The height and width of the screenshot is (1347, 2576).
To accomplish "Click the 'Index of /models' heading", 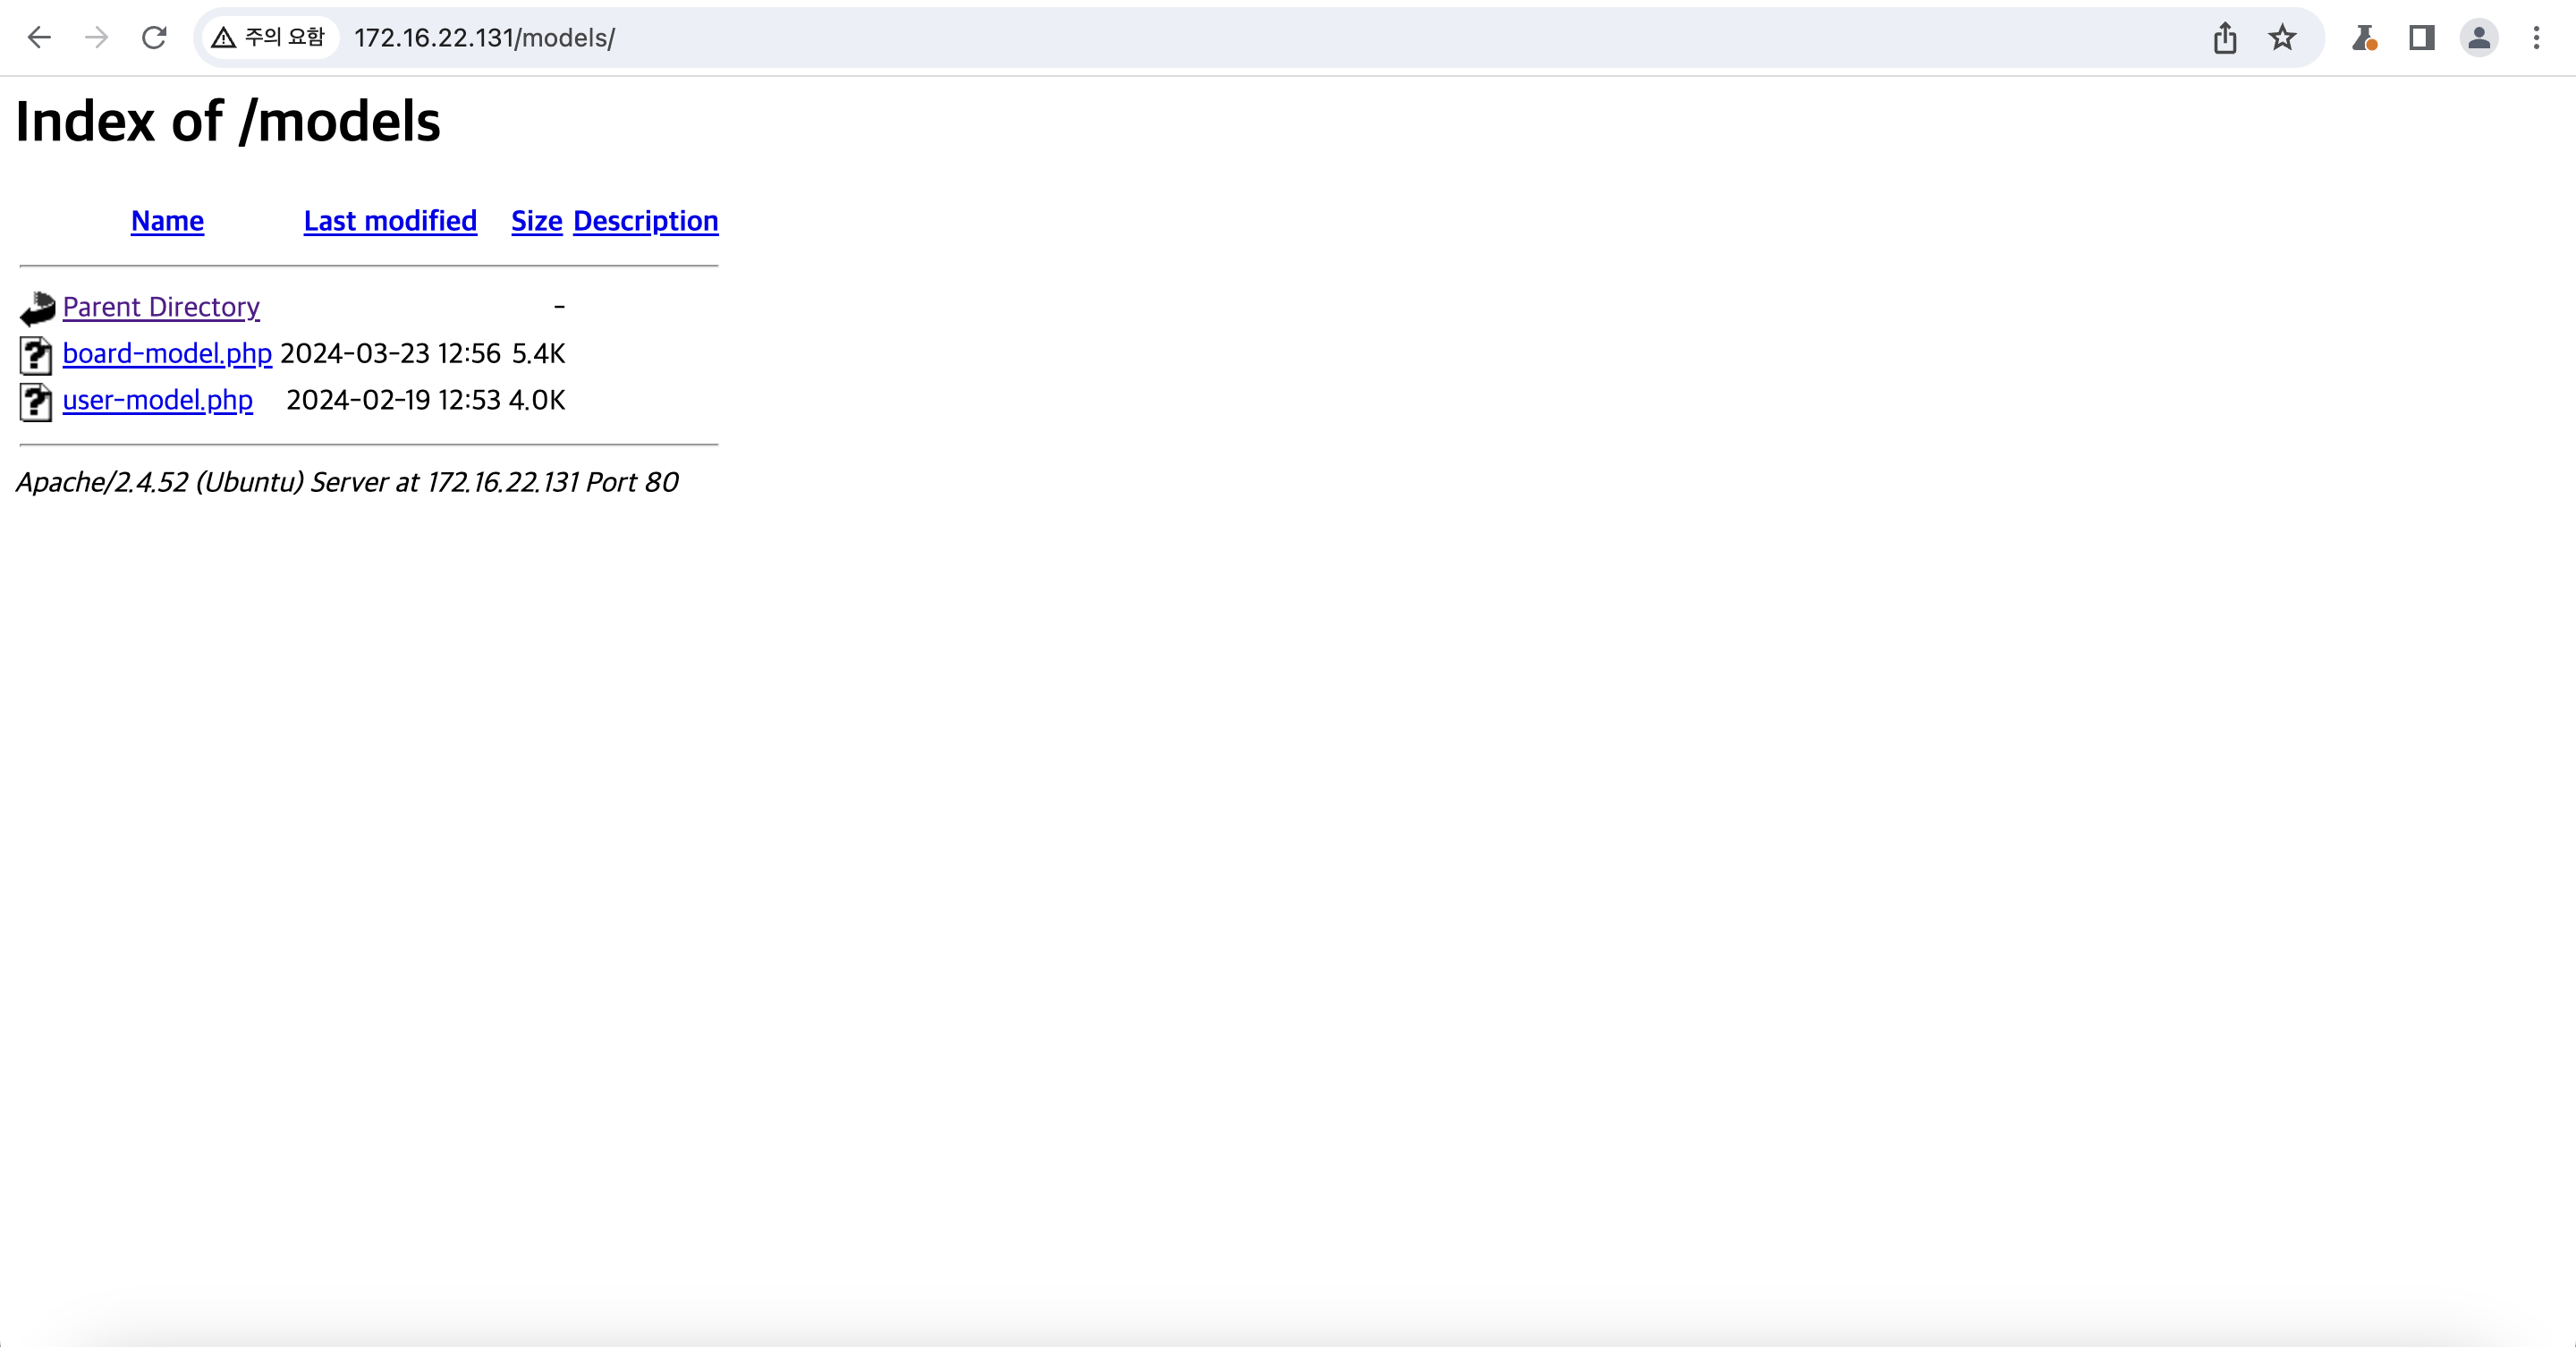I will coord(228,122).
